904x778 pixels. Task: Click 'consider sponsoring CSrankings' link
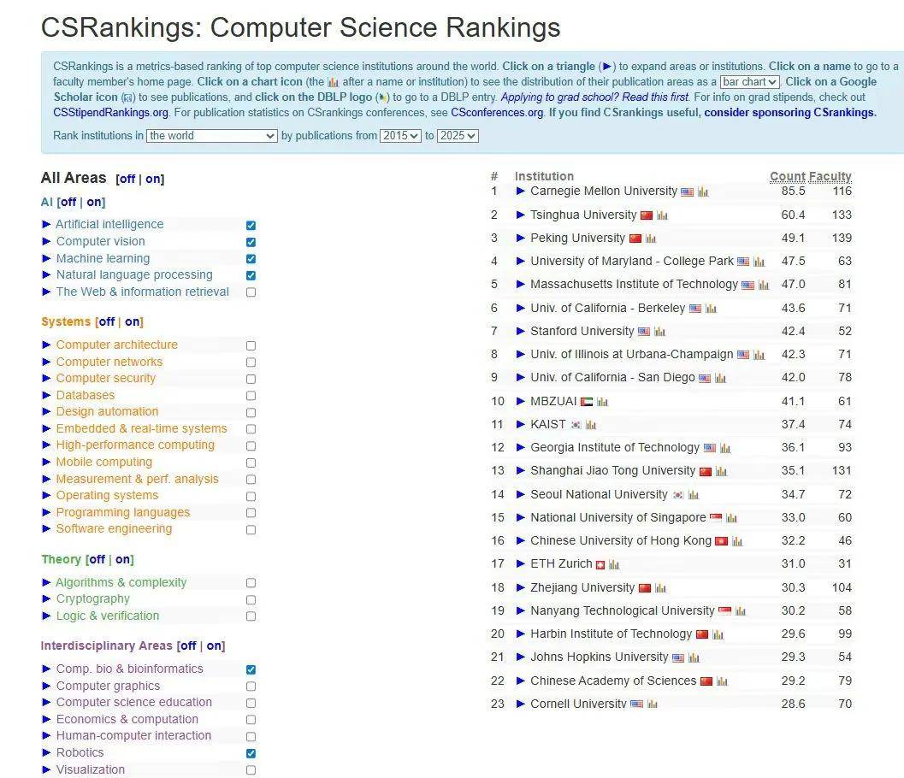(790, 112)
